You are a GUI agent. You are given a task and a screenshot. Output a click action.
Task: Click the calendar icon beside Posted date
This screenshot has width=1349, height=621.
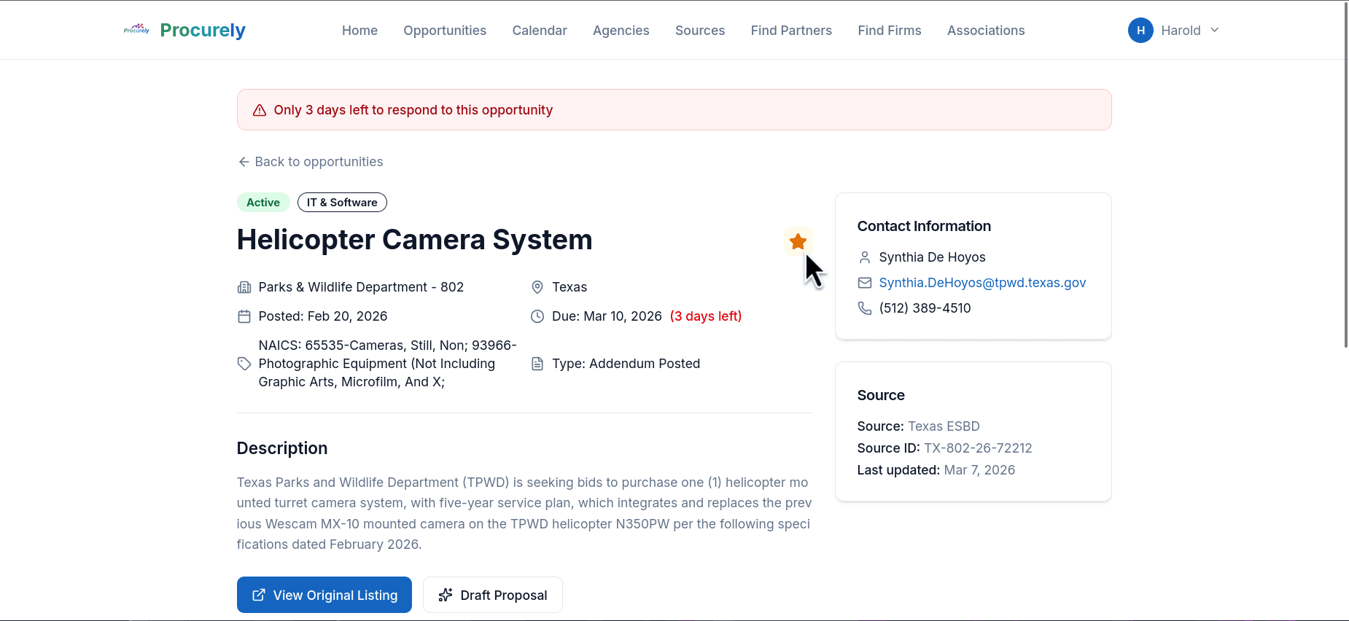coord(244,316)
